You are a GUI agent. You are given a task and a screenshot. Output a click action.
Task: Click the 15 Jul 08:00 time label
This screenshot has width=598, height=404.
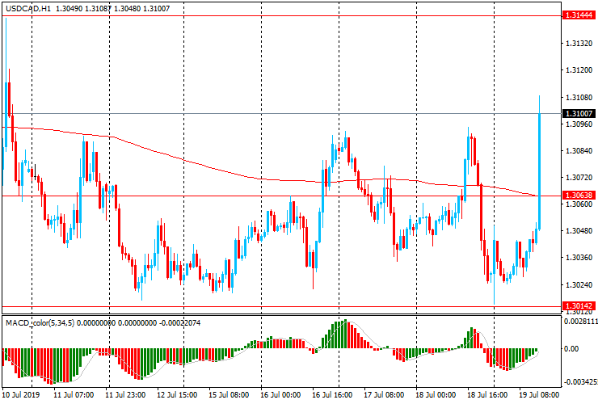pyautogui.click(x=229, y=394)
